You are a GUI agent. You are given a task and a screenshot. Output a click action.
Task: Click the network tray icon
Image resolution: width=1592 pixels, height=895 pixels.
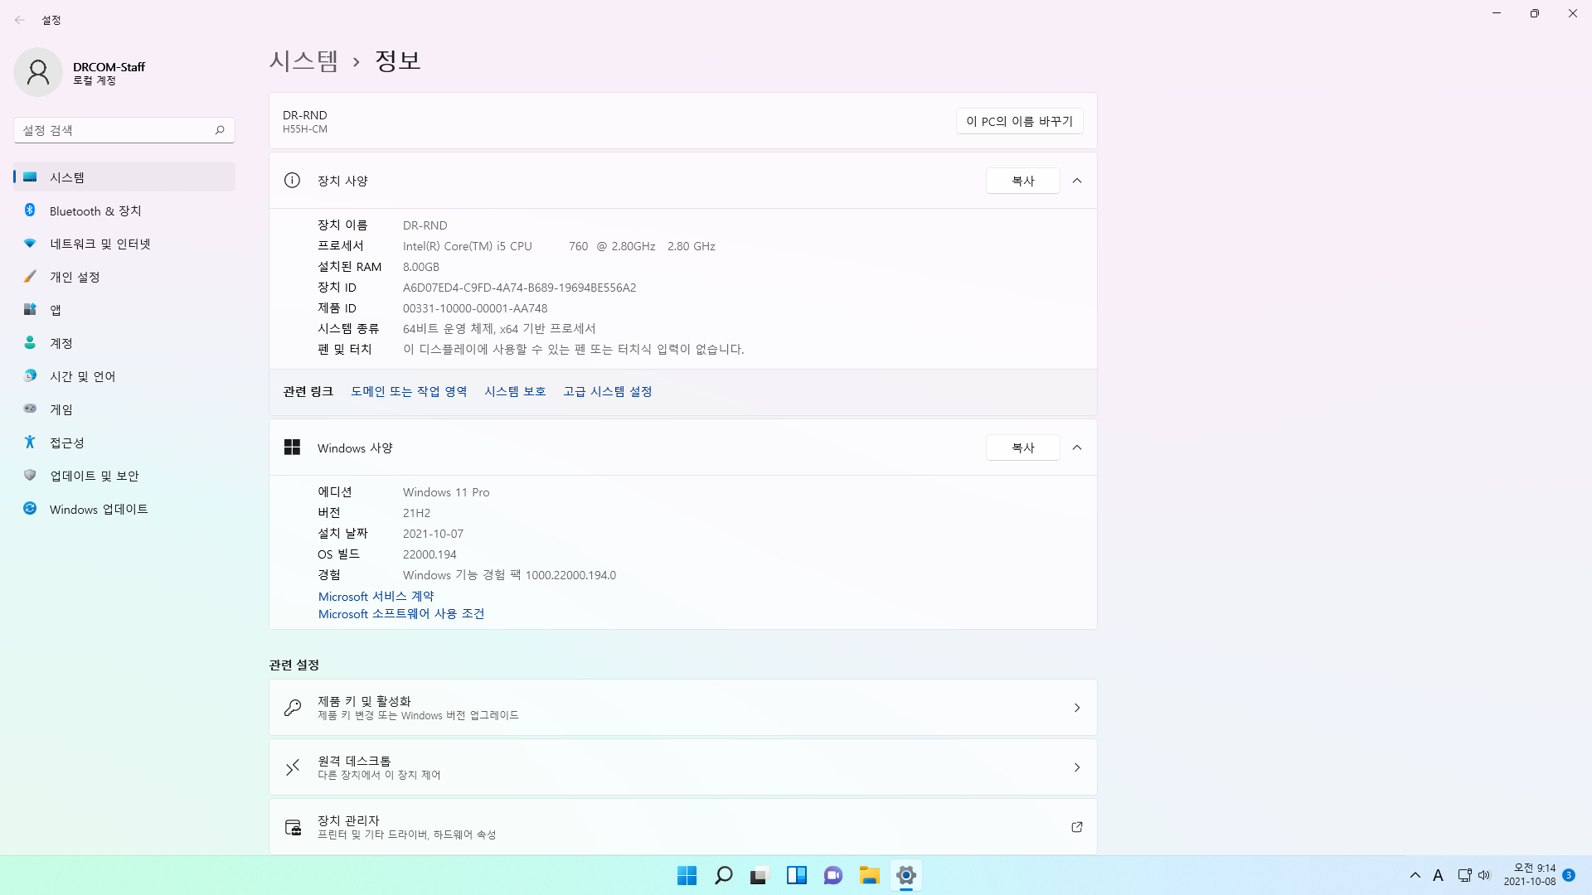(1464, 875)
